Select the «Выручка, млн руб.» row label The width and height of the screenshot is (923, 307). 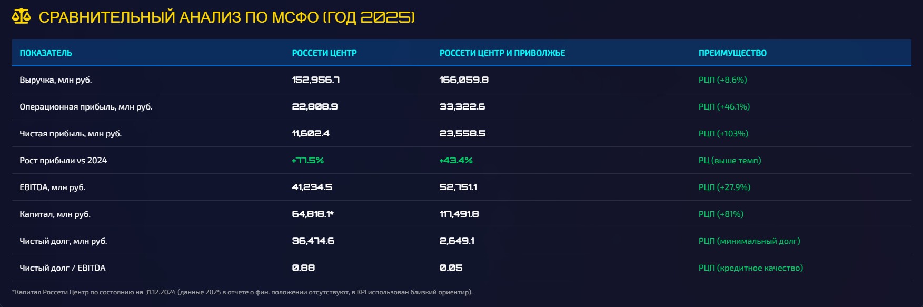click(x=56, y=80)
